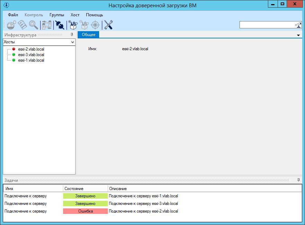Click the Ошибка status cell

click(85, 211)
